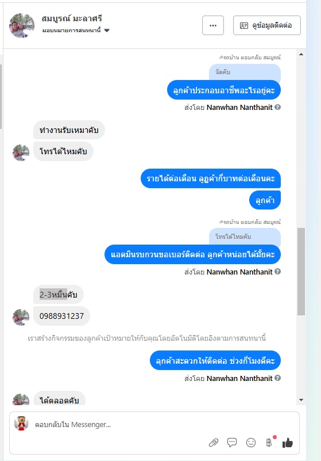Send a thumbs-up like
321x461 pixels.
(x=288, y=443)
